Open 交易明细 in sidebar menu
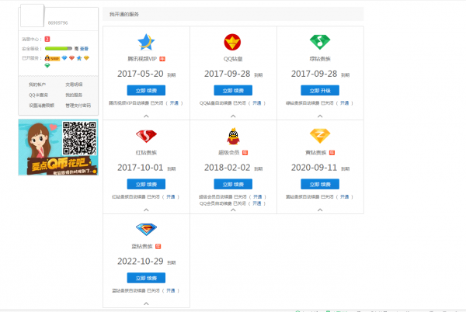 point(74,85)
